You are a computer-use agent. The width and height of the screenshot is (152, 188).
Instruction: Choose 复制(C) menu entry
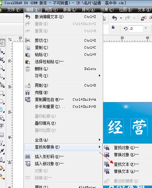pyautogui.click(x=64, y=47)
